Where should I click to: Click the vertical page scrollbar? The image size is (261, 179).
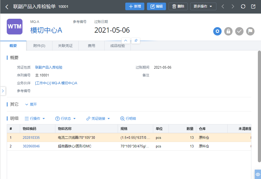coord(259,106)
